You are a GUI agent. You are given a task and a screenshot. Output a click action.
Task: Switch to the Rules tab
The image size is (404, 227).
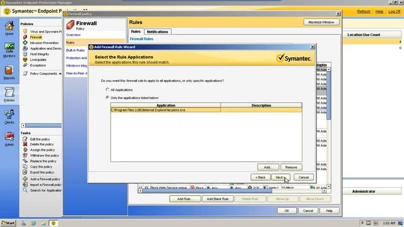tap(136, 32)
